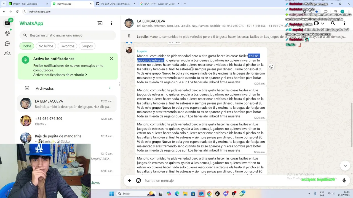Open the video call dropdown arrow

point(323,23)
